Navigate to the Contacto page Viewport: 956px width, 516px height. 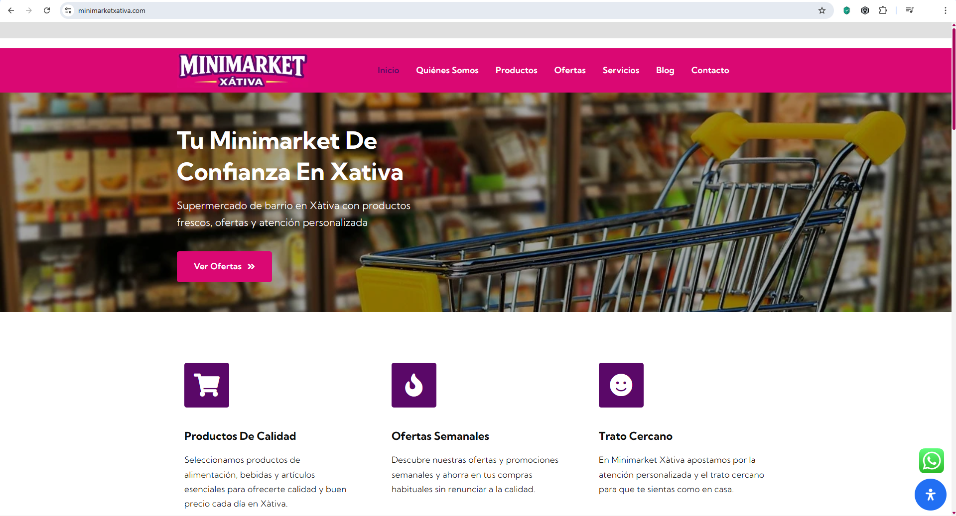pyautogui.click(x=710, y=70)
